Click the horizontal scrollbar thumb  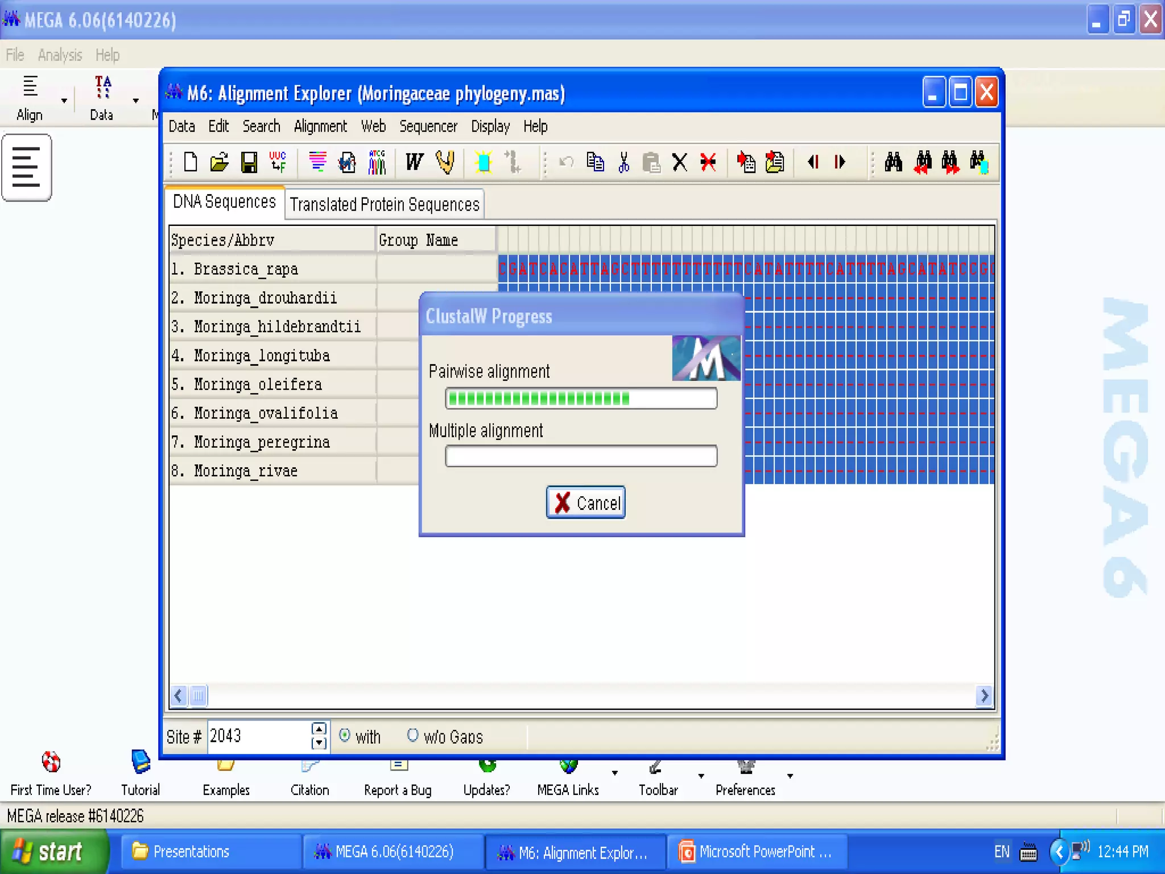(198, 695)
